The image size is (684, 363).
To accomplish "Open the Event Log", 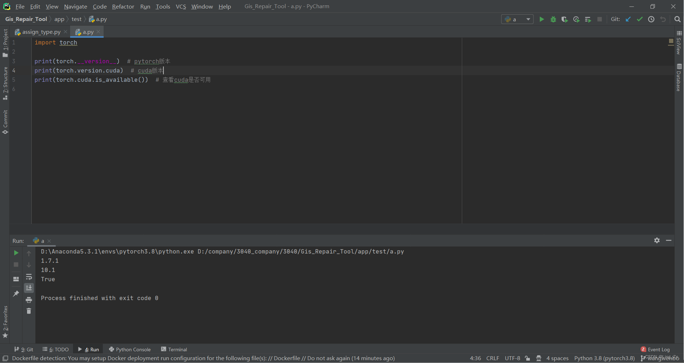I will (655, 349).
